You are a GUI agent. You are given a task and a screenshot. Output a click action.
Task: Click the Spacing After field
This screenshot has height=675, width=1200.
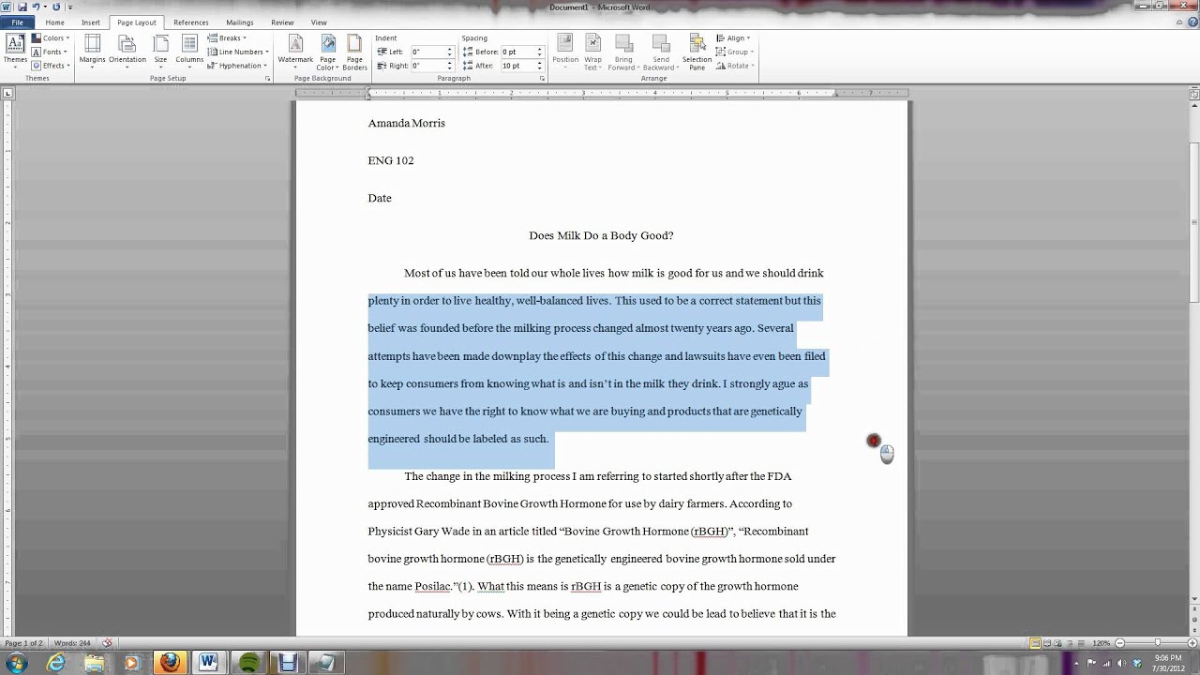tap(521, 66)
